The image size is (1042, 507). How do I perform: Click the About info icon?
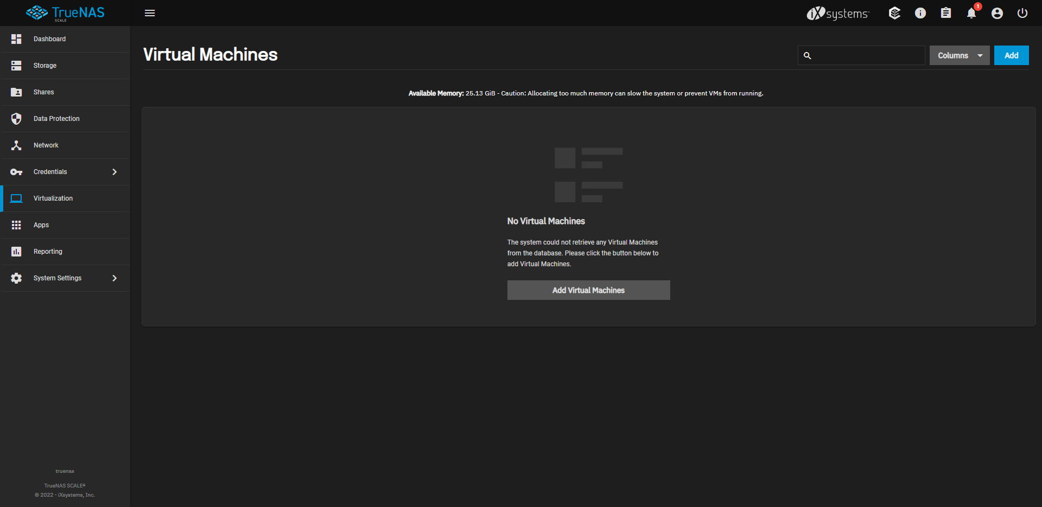(920, 13)
